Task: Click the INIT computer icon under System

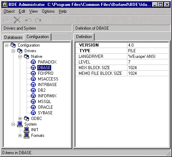Action: click(x=27, y=130)
